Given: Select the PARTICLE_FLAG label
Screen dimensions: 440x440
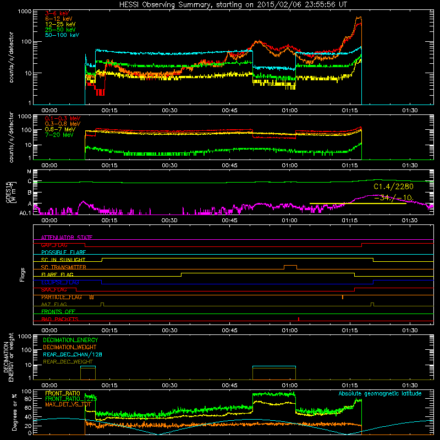Looking at the screenshot, I should pyautogui.click(x=62, y=297).
